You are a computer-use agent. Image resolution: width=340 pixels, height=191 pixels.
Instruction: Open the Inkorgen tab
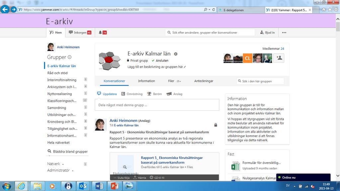pyautogui.click(x=80, y=32)
